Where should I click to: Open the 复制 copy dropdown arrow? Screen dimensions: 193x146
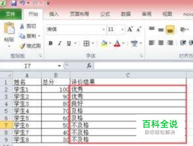pos(39,36)
